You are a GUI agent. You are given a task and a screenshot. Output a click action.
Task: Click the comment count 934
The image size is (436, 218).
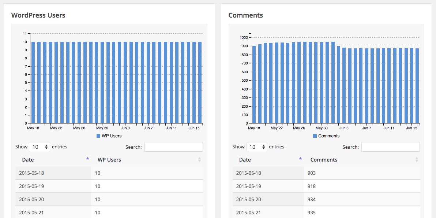(x=312, y=199)
